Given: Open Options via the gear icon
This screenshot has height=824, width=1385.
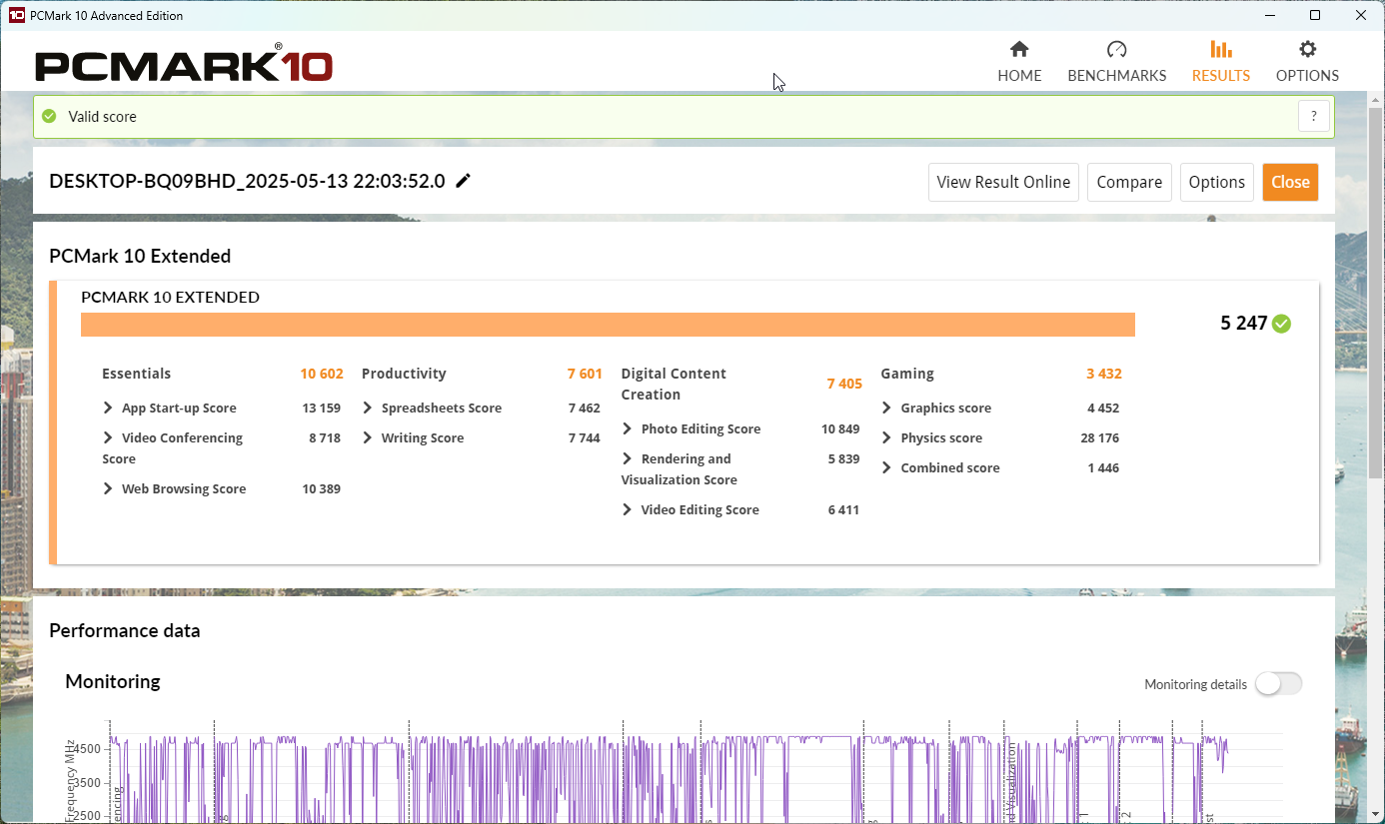Looking at the screenshot, I should click(1307, 50).
